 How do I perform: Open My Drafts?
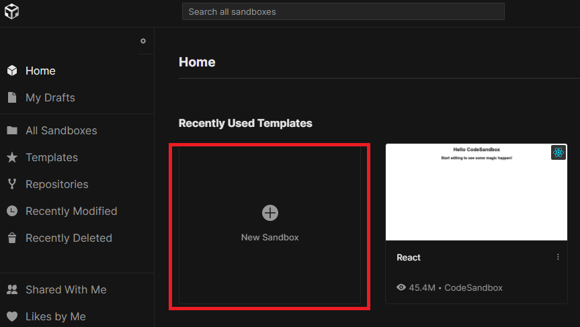tap(50, 97)
